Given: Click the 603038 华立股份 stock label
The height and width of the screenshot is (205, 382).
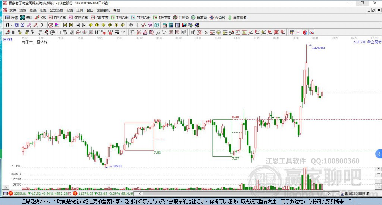Looking at the screenshot, I should click(x=367, y=42).
